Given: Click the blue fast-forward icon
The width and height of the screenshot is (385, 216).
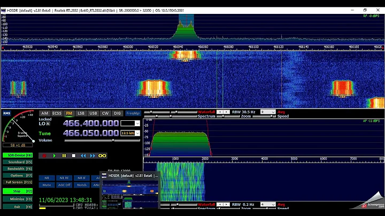Looking at the screenshot, I should click(93, 156).
